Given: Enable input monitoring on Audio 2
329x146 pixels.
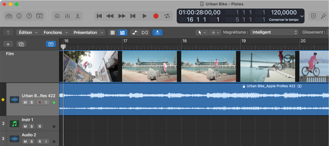Looking at the screenshot, I should [x=46, y=142].
